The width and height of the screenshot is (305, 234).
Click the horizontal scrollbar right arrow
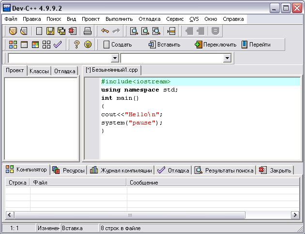coord(295,215)
